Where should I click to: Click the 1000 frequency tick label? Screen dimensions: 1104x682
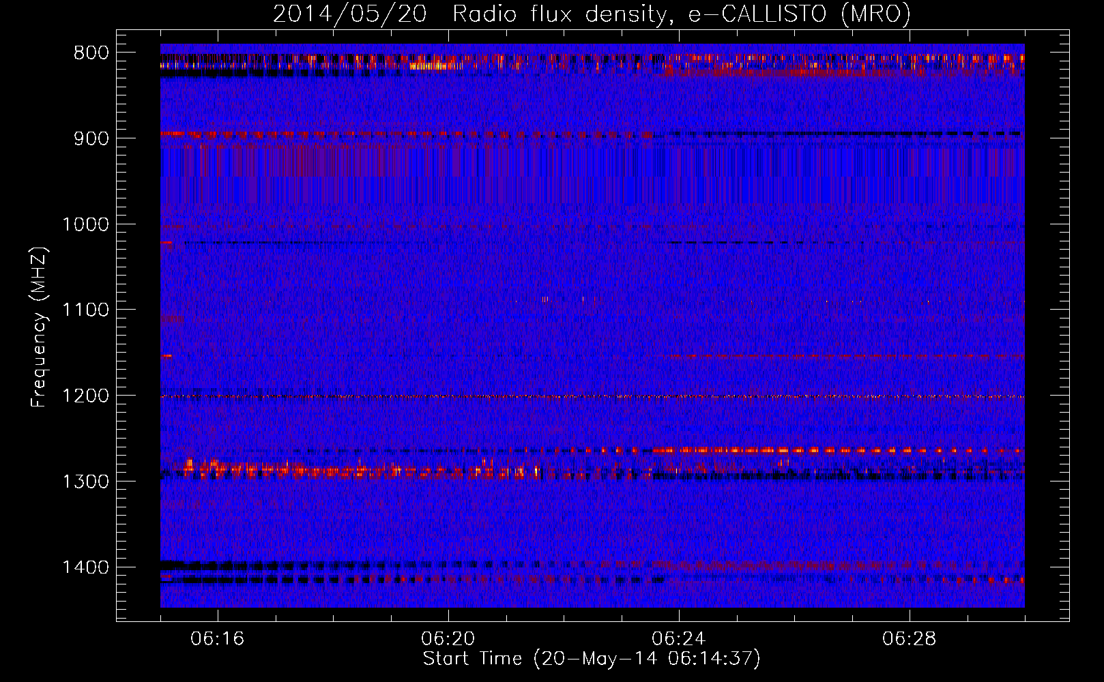tap(85, 224)
